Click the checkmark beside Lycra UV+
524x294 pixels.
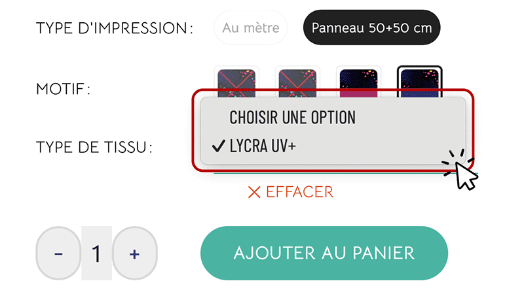tap(218, 146)
